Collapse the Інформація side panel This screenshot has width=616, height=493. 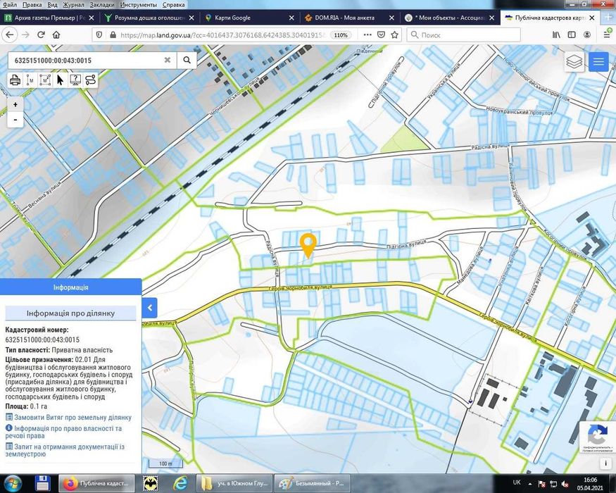tap(150, 308)
